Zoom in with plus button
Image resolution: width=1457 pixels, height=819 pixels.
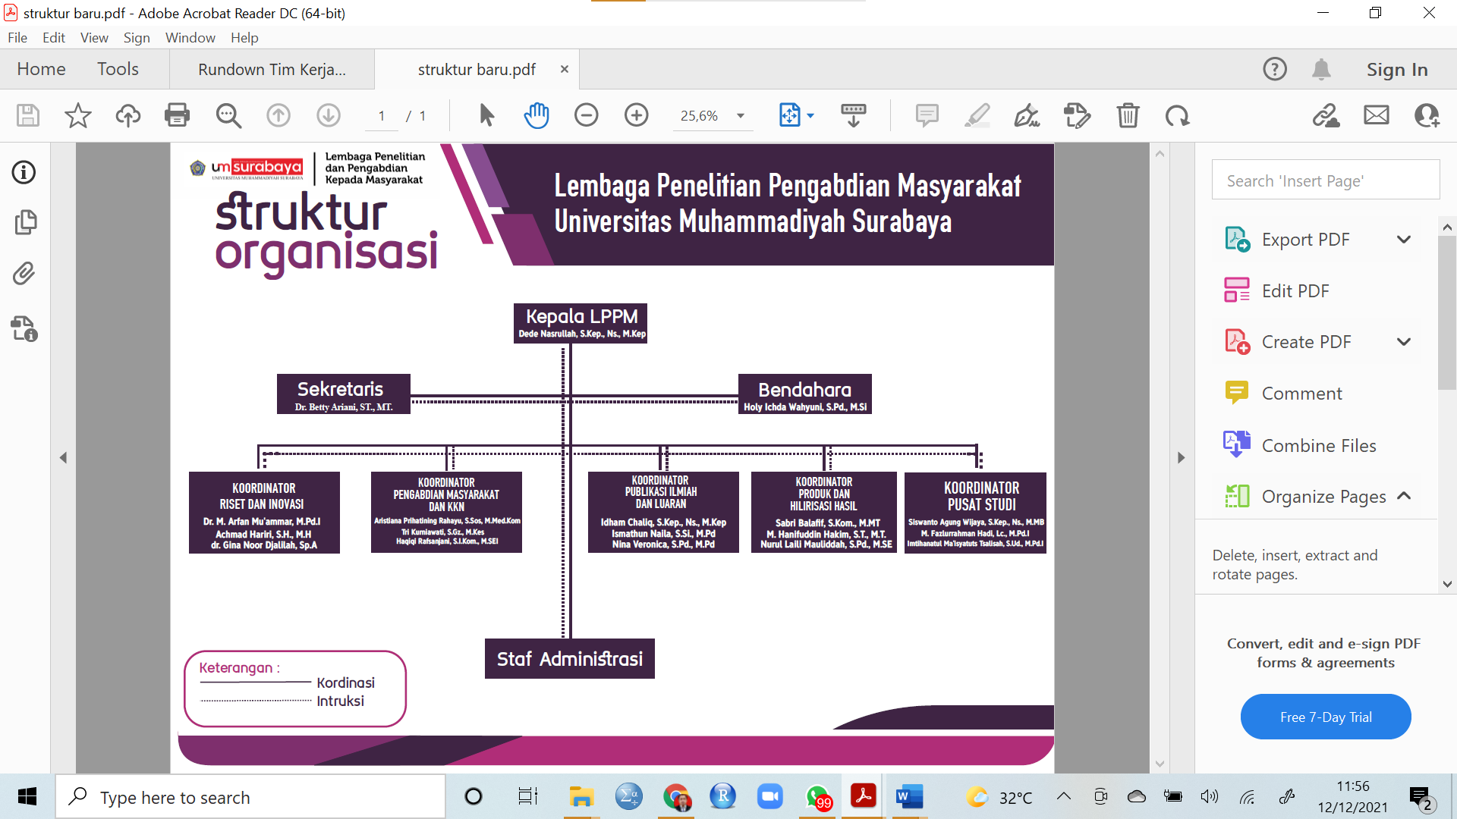637,115
